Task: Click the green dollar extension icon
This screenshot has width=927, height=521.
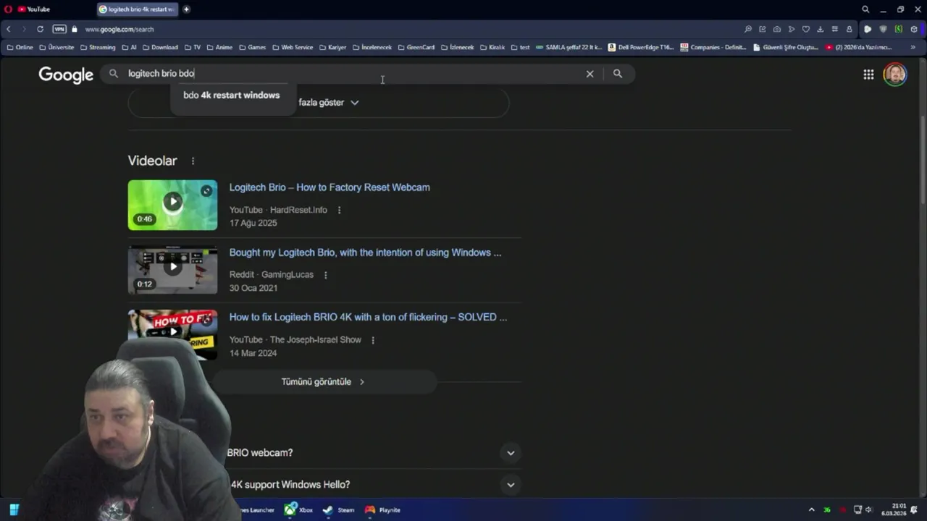Action: (899, 29)
